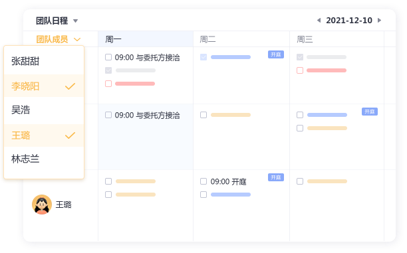The width and height of the screenshot is (407, 253).
Task: Check the 09:00 开庭 task checkbox
Action: coord(203,181)
